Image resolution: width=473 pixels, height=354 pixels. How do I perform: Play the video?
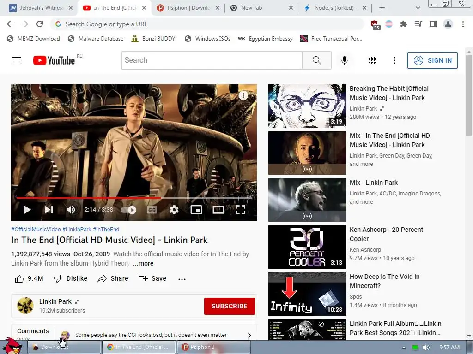point(27,210)
